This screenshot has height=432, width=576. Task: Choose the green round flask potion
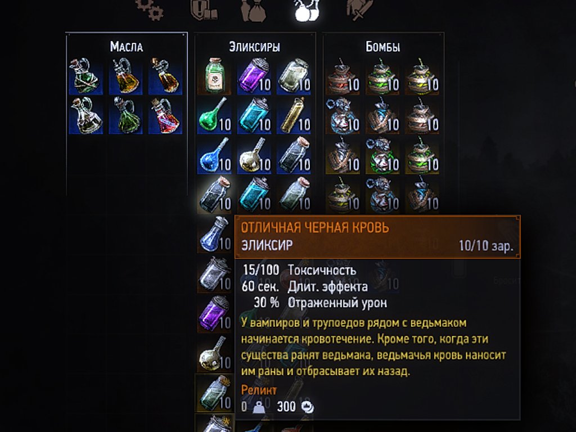(214, 115)
